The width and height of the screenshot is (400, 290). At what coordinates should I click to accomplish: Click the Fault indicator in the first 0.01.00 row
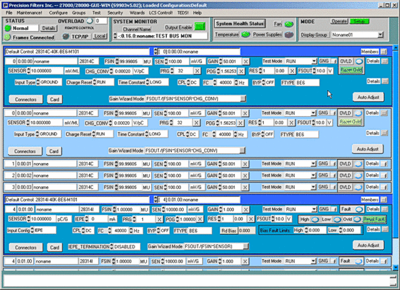pos(359,209)
